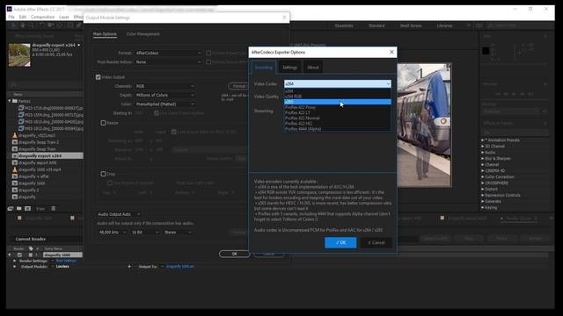Toggle Include Project Link checkbox
Viewport: 563px width, 316px height.
point(208,53)
